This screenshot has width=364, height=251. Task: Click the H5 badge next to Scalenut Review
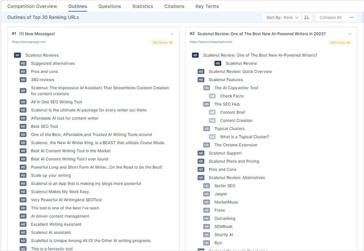218,63
